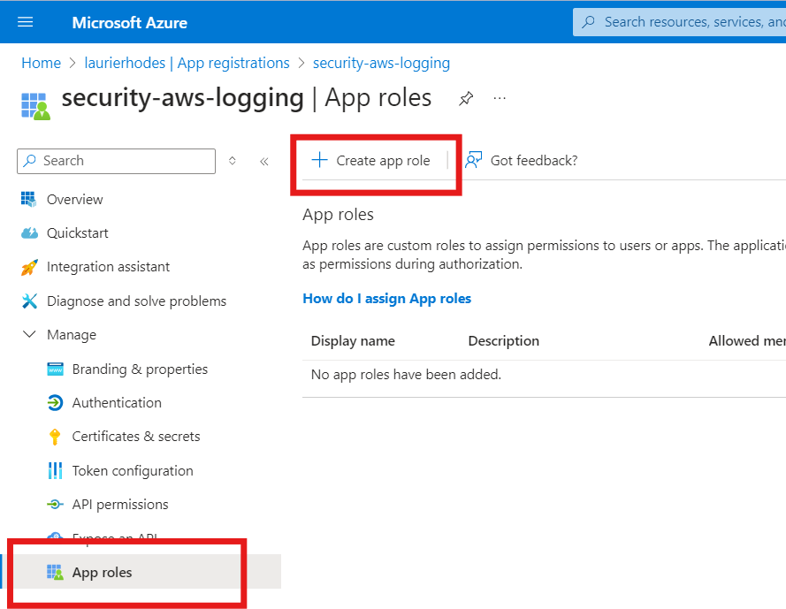Viewport: 786px width, 609px height.
Task: Pin this blade with the pin icon
Action: point(466,98)
